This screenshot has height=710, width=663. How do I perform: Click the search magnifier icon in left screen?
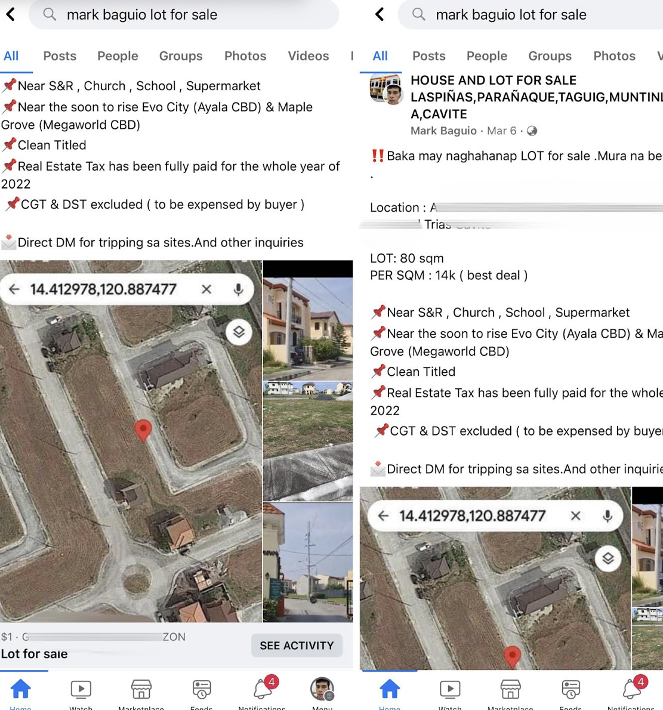[50, 14]
